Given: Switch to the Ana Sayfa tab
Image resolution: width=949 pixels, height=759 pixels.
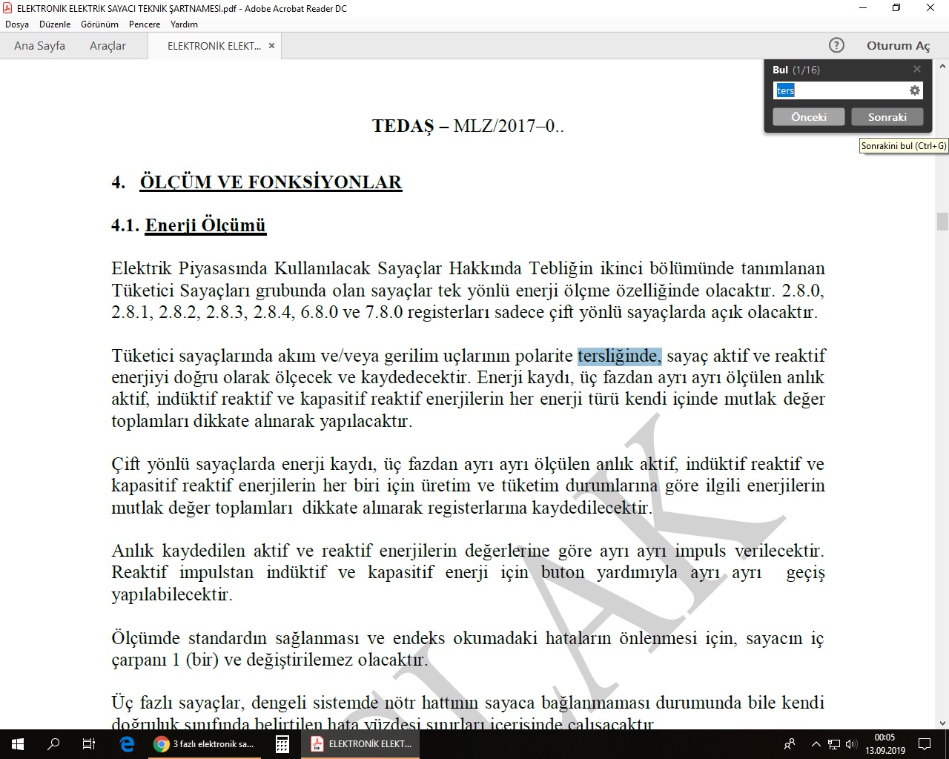Looking at the screenshot, I should [x=39, y=46].
